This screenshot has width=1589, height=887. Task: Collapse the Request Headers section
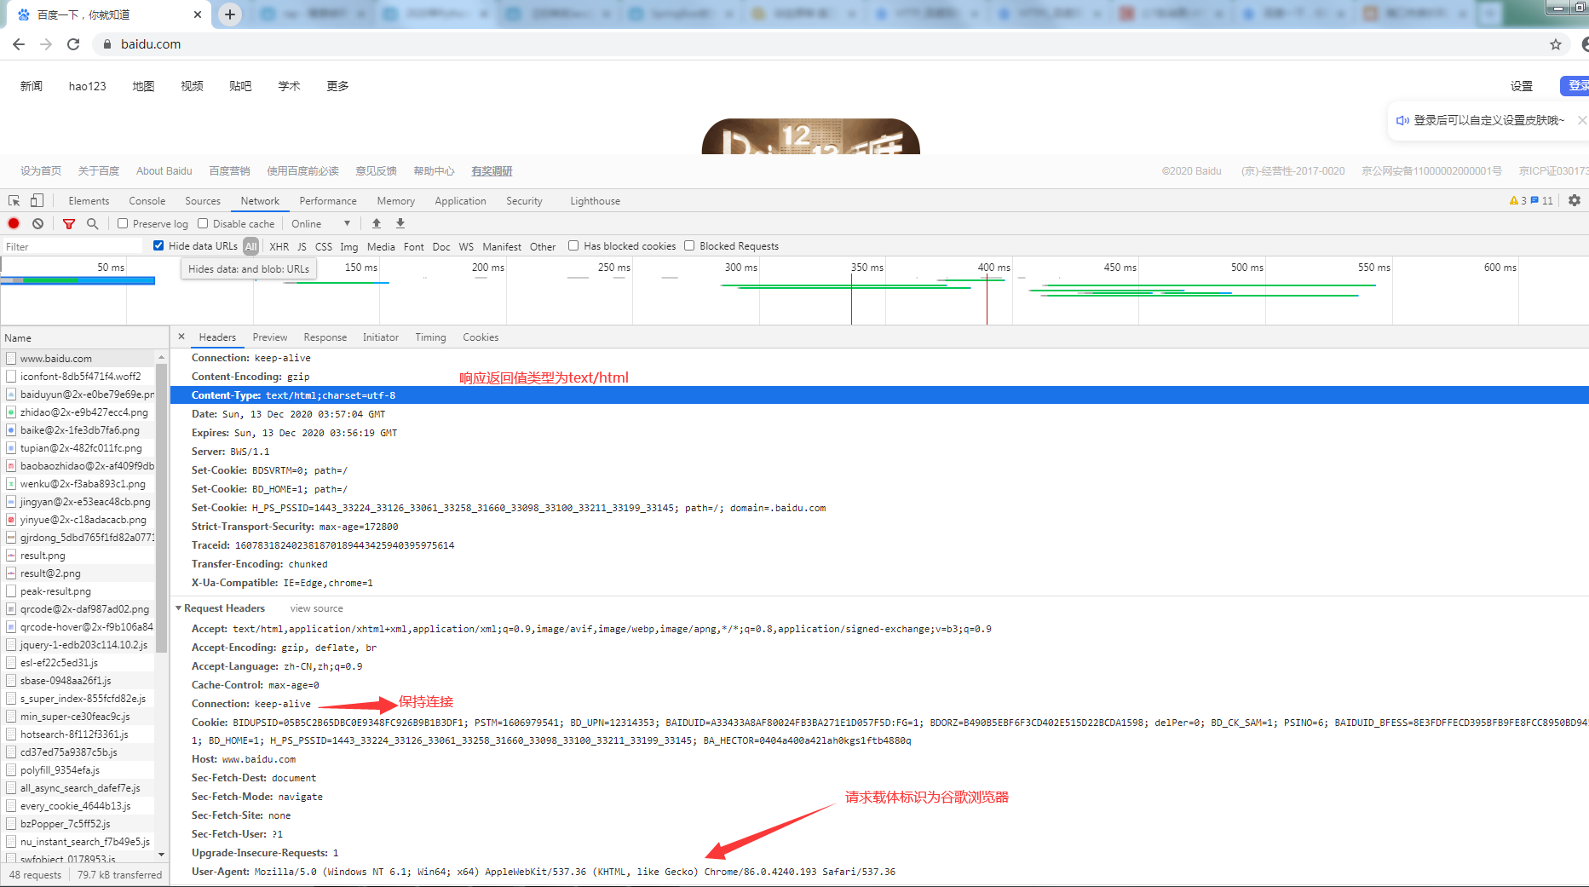pyautogui.click(x=179, y=608)
